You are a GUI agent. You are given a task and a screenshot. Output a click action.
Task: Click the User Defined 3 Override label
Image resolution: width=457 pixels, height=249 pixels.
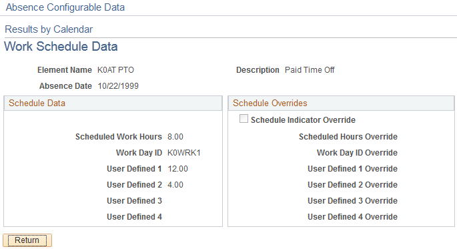point(352,201)
